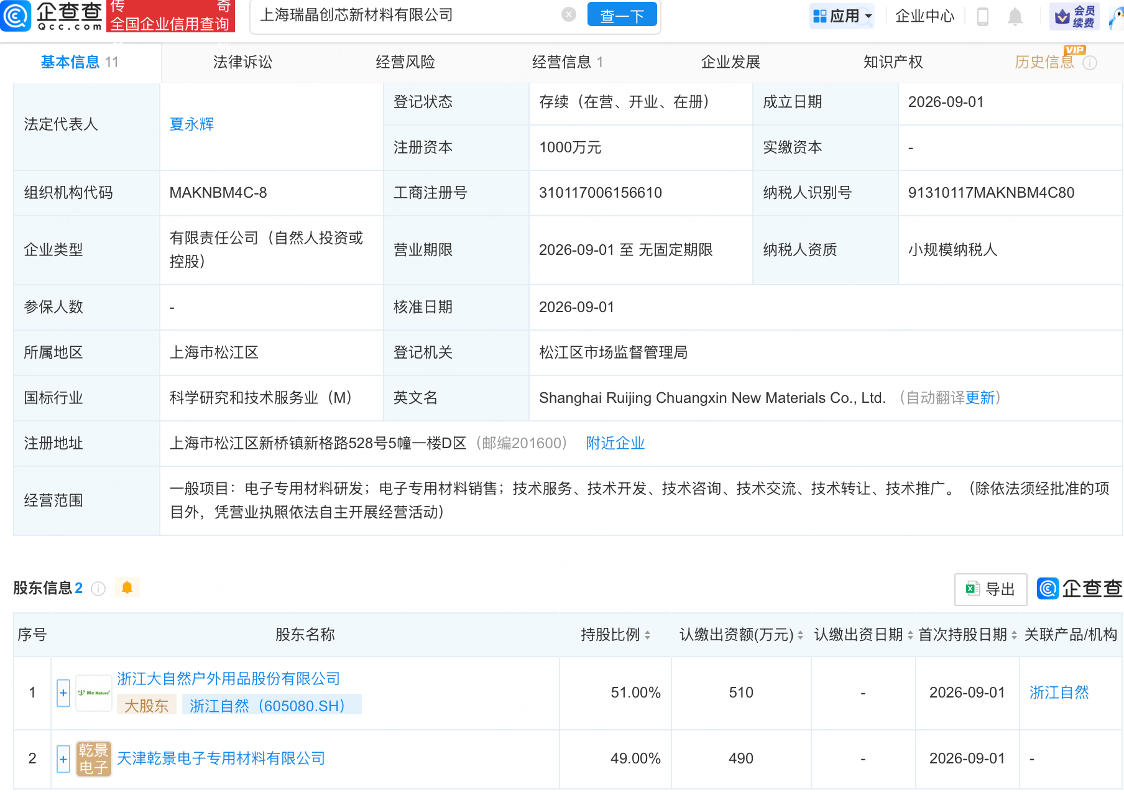Sort by 认缴出资日期 column
1124x792 pixels.
pyautogui.click(x=864, y=635)
